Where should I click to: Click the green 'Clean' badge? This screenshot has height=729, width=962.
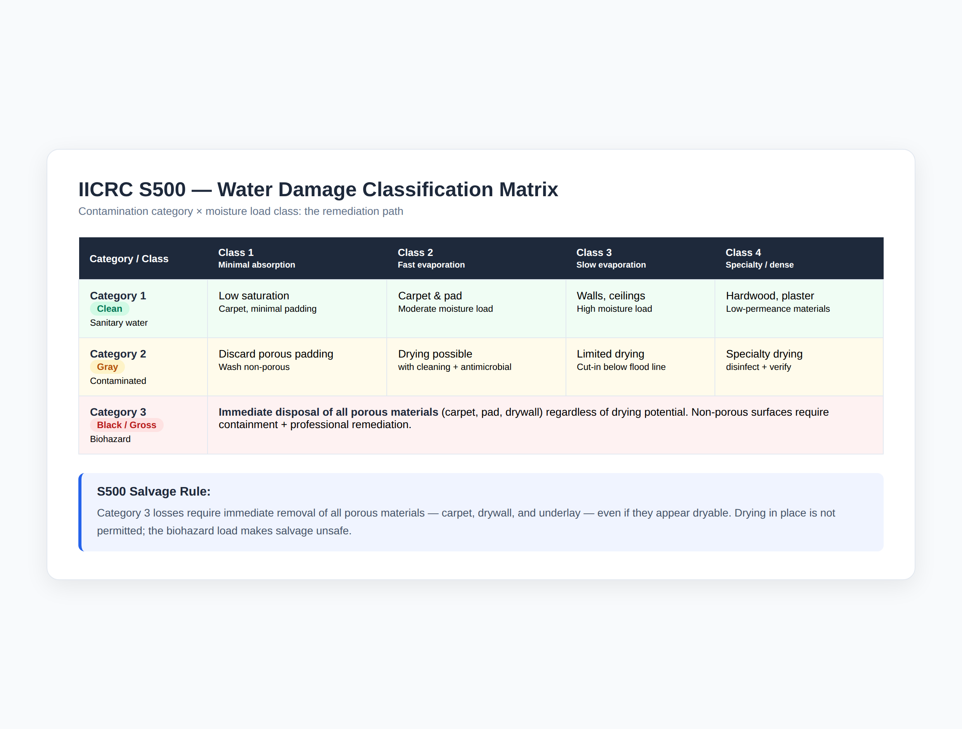(x=110, y=309)
